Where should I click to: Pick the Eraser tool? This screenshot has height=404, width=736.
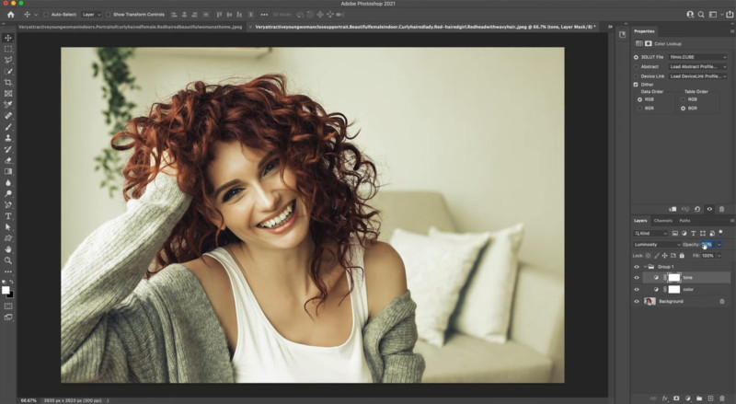click(8, 159)
